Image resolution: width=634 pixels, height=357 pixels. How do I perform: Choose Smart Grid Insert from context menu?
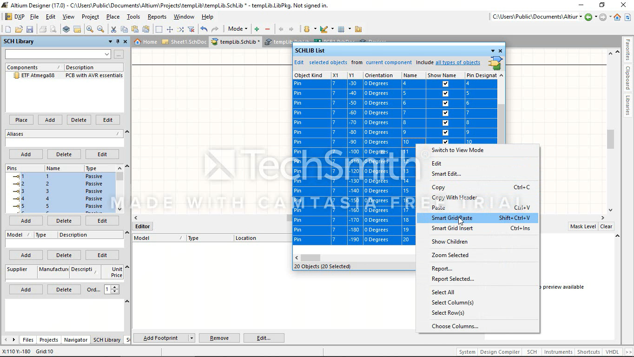pyautogui.click(x=452, y=228)
